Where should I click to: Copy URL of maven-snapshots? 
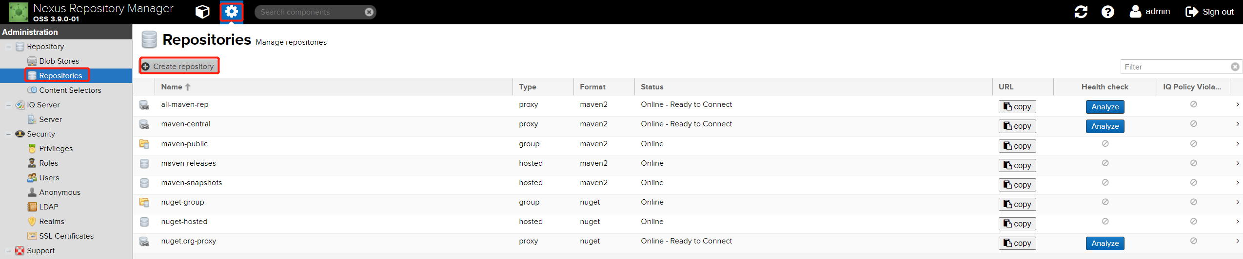(1017, 185)
